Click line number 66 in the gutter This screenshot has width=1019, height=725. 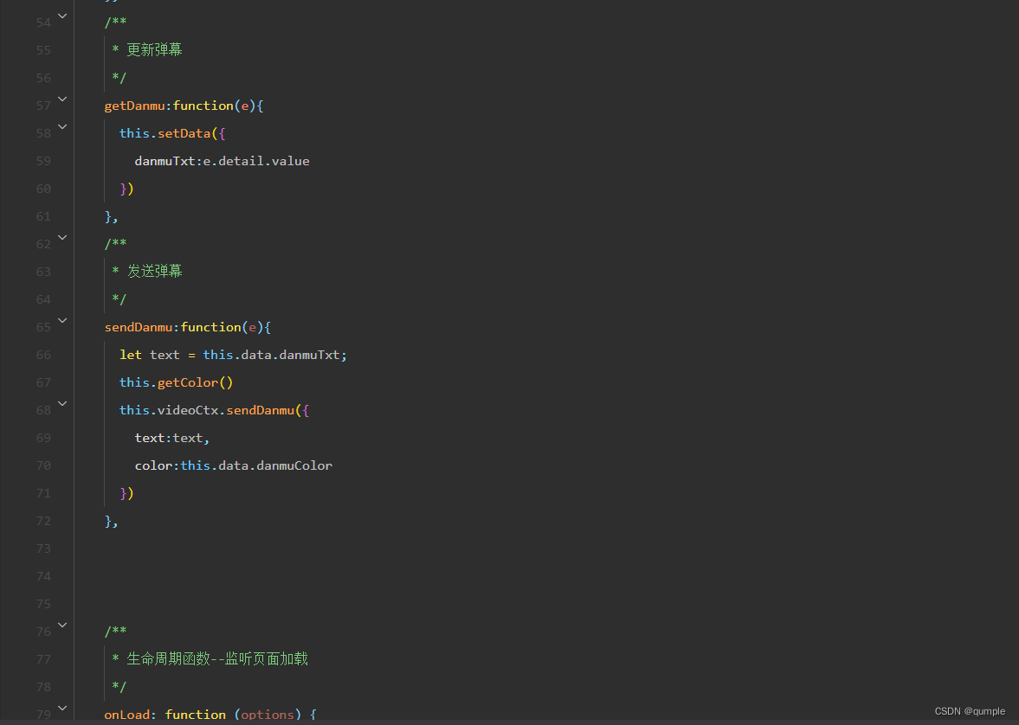[43, 355]
